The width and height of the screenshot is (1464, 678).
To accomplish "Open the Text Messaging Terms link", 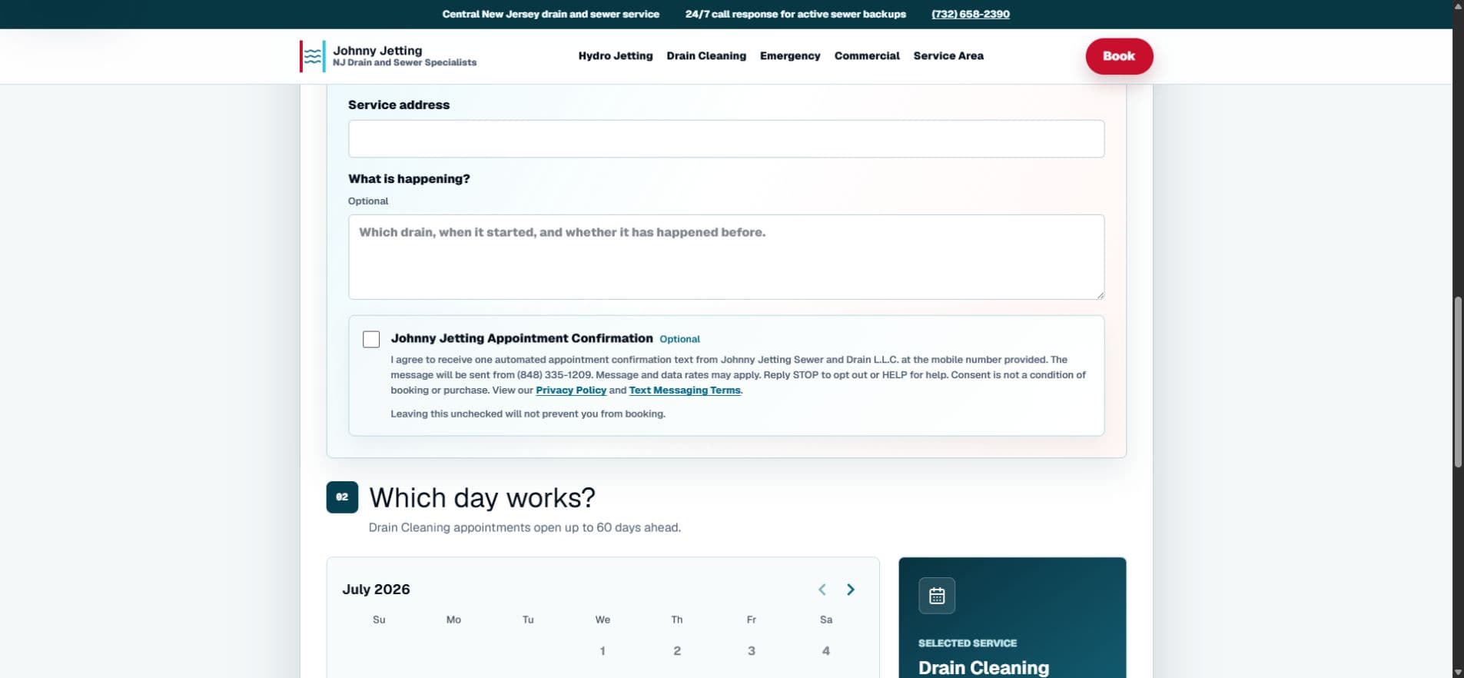I will click(x=685, y=391).
